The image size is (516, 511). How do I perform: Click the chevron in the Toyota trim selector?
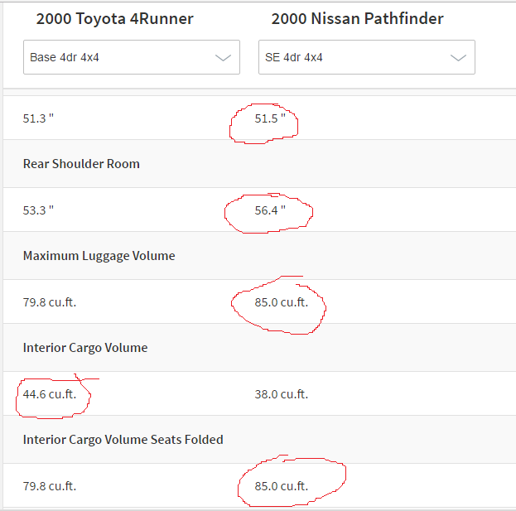(223, 58)
